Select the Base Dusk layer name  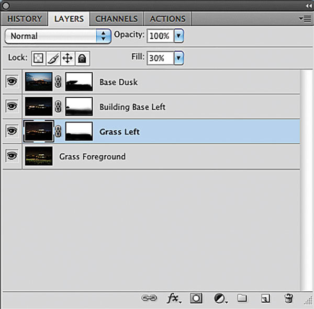(x=119, y=82)
